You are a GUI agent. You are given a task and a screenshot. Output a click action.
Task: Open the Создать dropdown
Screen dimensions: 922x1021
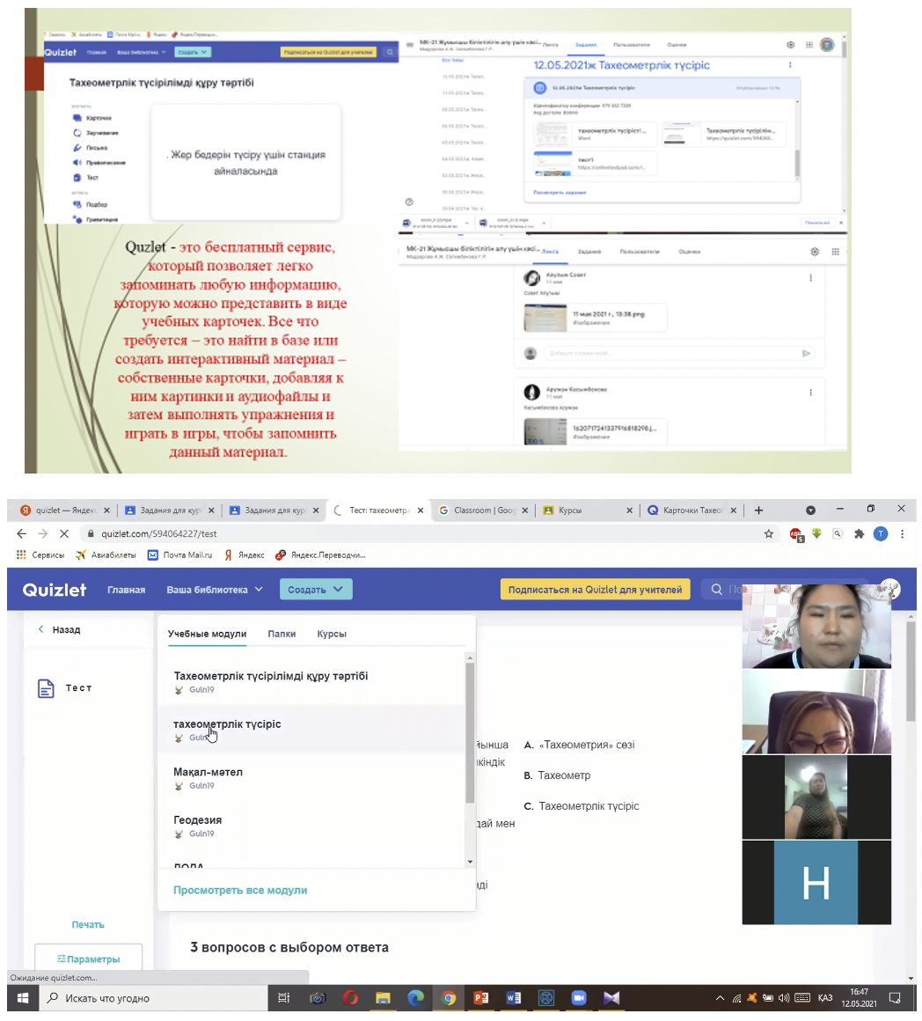coord(316,590)
